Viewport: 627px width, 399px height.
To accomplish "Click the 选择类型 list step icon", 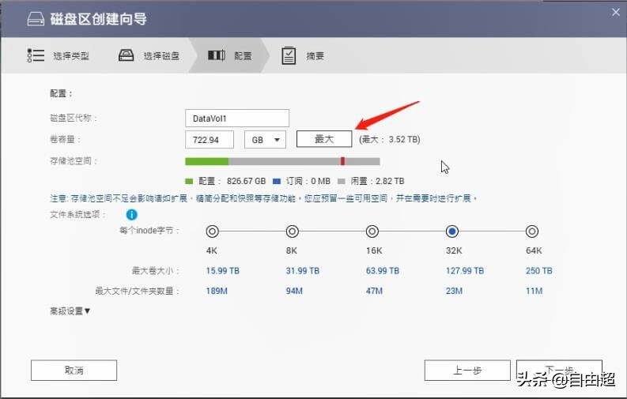I will tap(36, 55).
